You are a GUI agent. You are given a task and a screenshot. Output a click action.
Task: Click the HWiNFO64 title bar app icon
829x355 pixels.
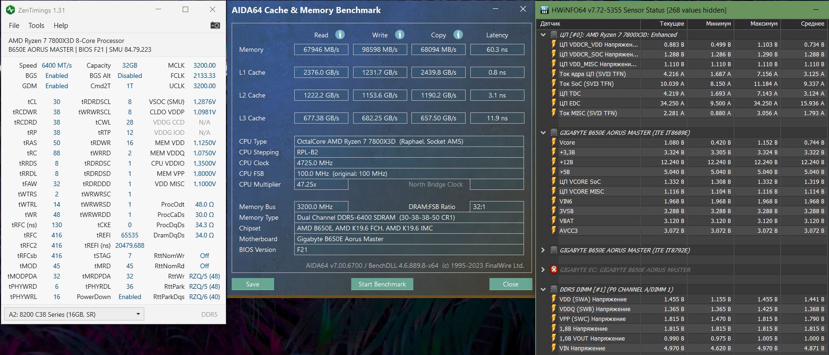[545, 10]
